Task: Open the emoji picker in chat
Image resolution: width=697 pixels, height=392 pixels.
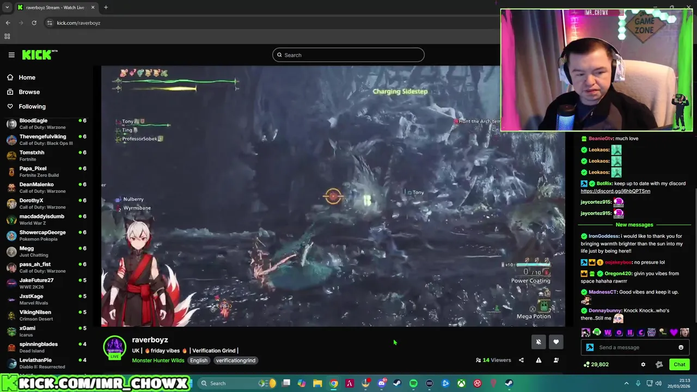Action: (x=681, y=347)
